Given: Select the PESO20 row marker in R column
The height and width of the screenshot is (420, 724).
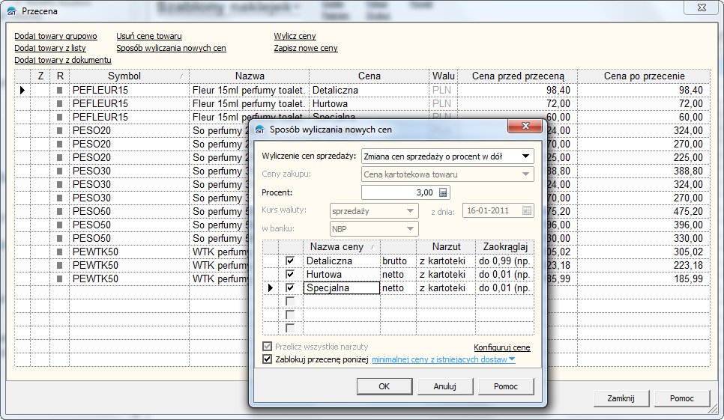Looking at the screenshot, I should point(60,130).
